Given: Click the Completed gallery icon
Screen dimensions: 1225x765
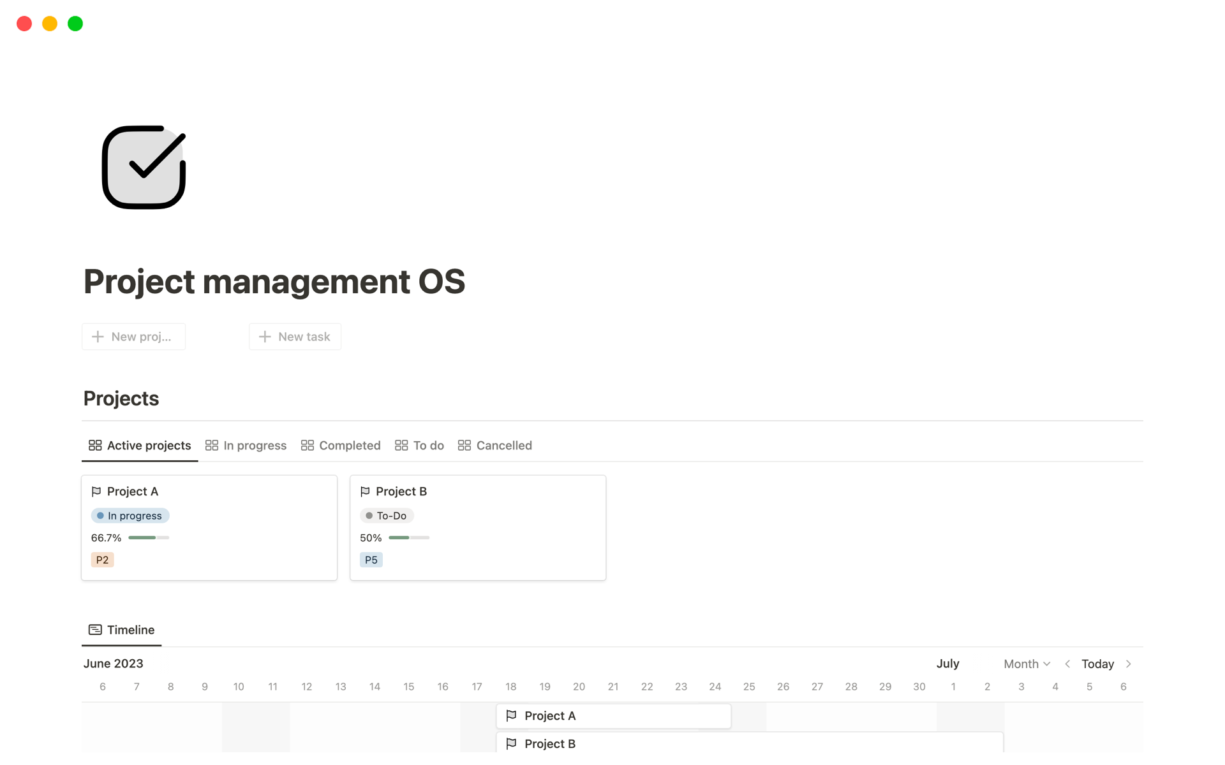Looking at the screenshot, I should (x=306, y=445).
